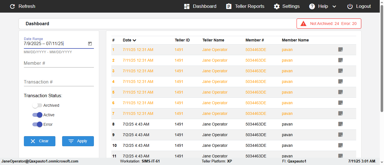Click the Refresh icon in top bar
The height and width of the screenshot is (165, 384).
(12, 6)
